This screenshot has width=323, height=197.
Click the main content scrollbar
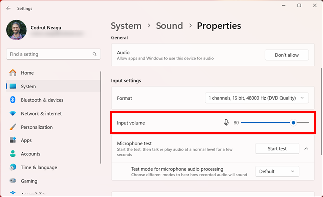tap(322, 112)
